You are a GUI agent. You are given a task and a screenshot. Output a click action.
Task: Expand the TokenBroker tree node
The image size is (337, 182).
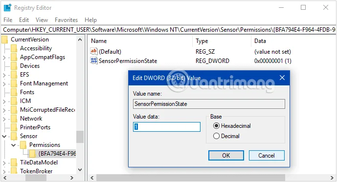[4, 171]
